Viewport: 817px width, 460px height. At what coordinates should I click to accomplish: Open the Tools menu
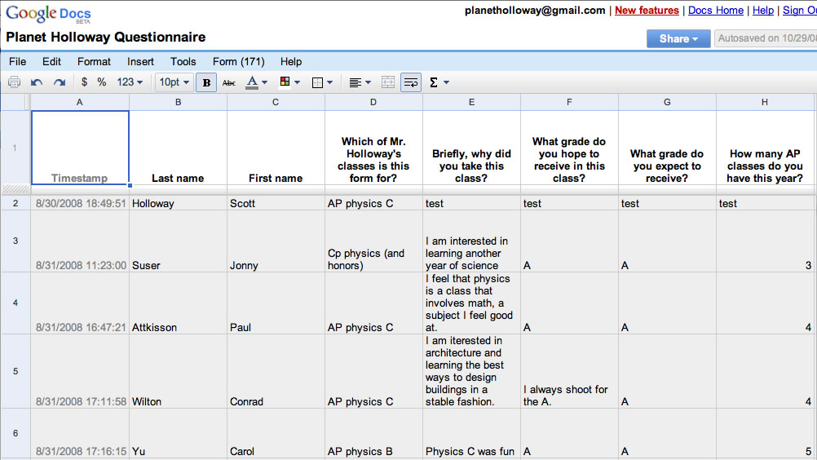coord(183,61)
